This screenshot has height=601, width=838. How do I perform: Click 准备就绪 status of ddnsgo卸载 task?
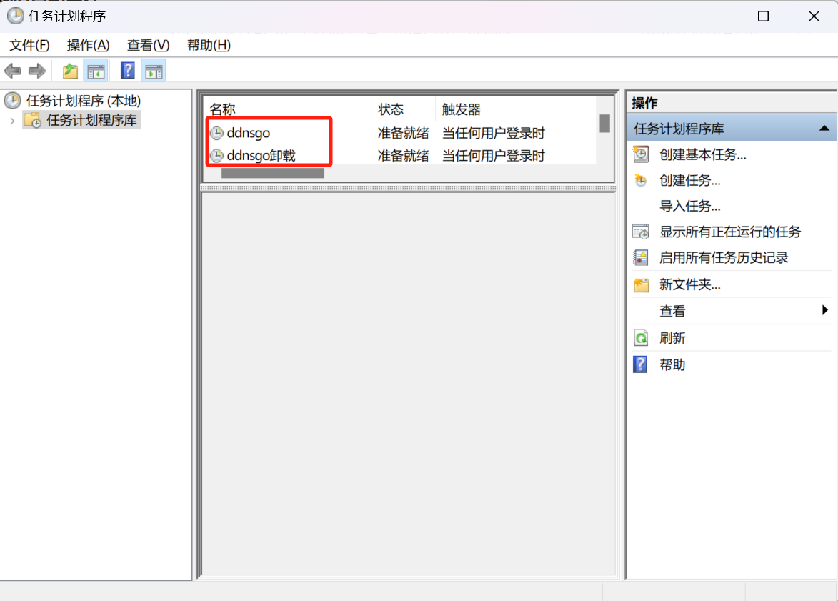(403, 156)
